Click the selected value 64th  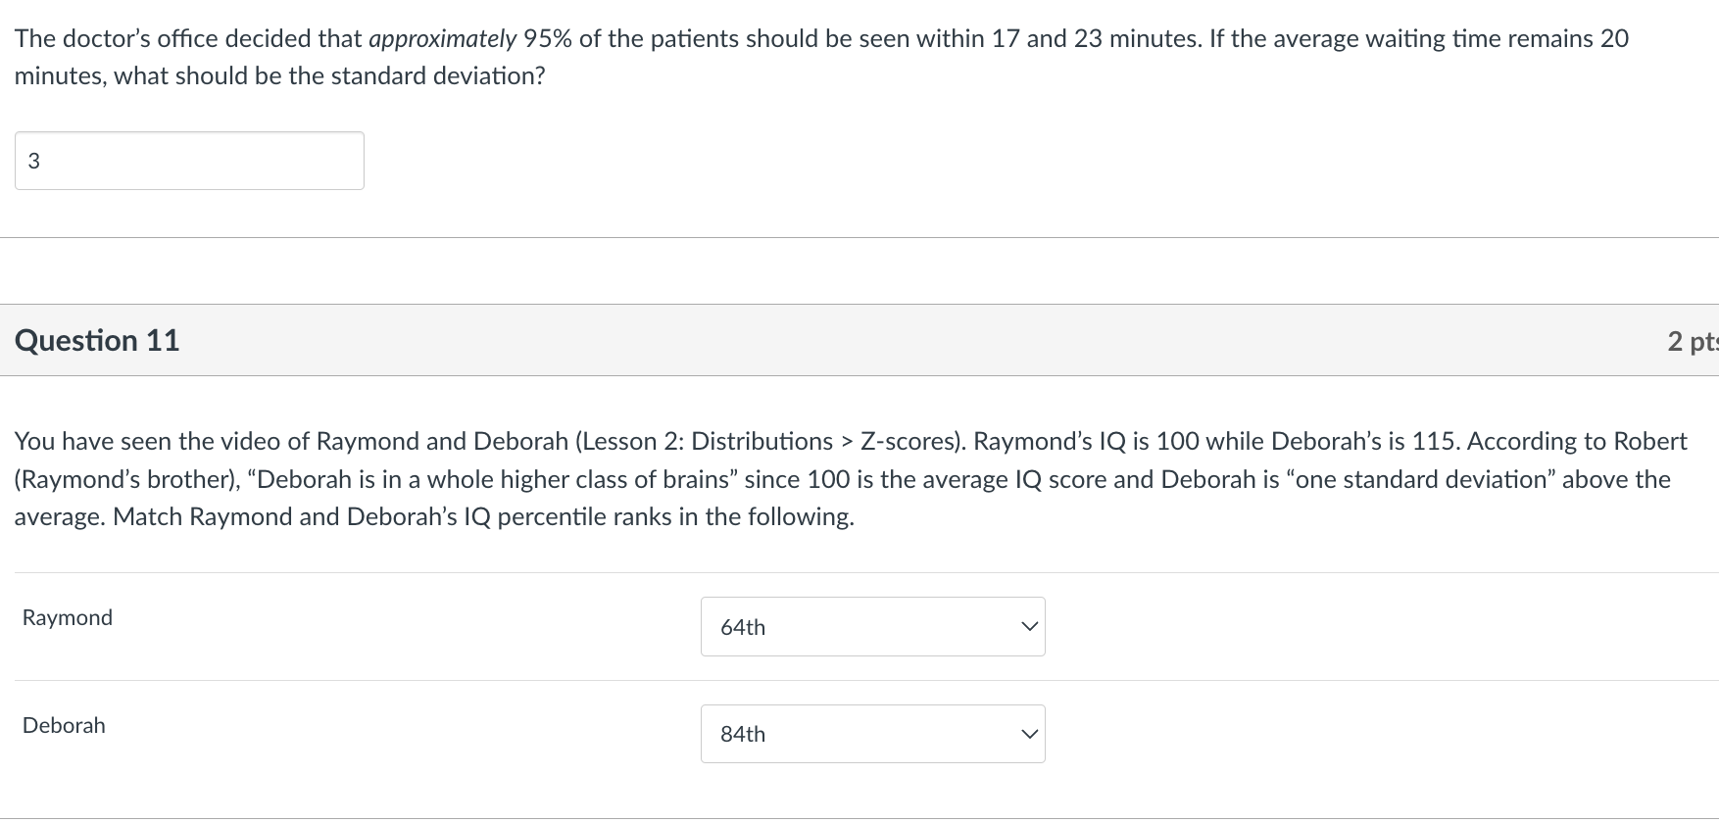pos(743,627)
